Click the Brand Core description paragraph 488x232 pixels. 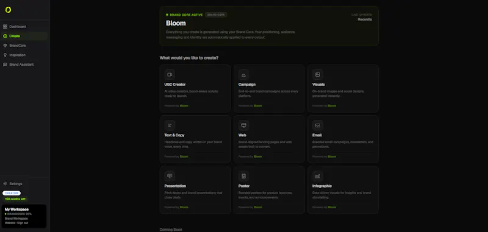click(231, 35)
